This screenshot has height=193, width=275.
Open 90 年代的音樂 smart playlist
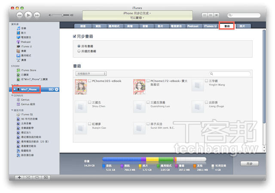[x=27, y=119]
